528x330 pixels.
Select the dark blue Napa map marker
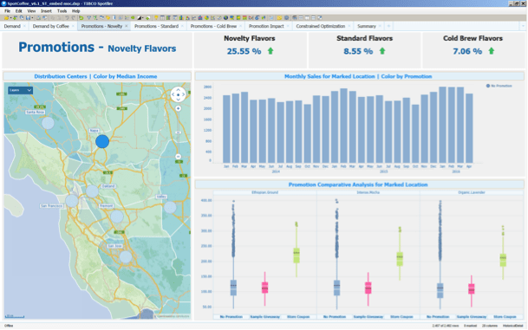102,141
